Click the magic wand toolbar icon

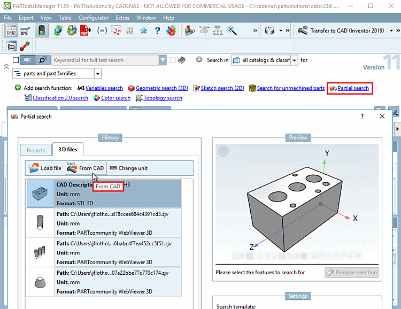click(232, 30)
